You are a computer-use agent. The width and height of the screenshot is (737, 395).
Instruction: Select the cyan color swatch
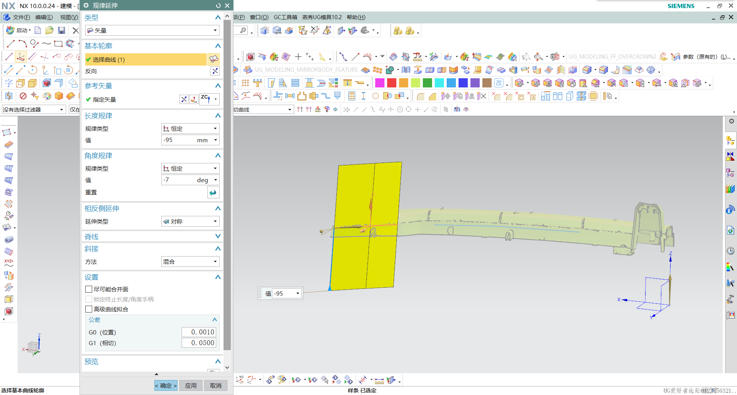pos(439,83)
